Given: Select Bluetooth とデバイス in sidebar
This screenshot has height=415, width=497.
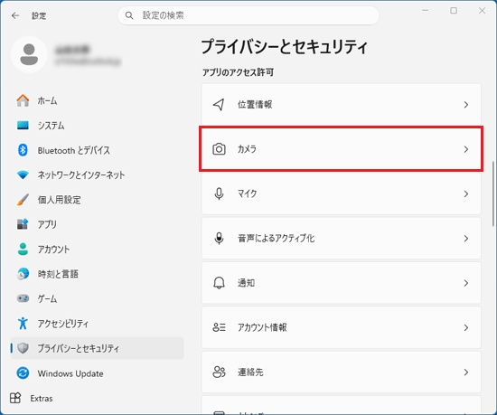Looking at the screenshot, I should tap(73, 150).
